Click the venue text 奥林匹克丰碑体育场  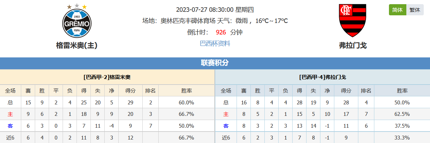point(188,21)
